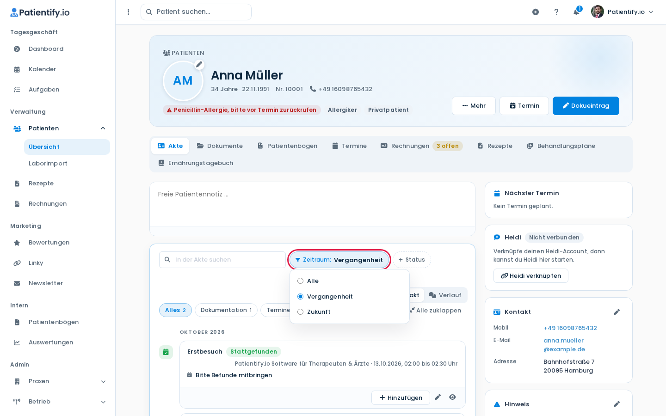Switch to the Verlauf view
Screen dimensions: 666x416
(445, 295)
